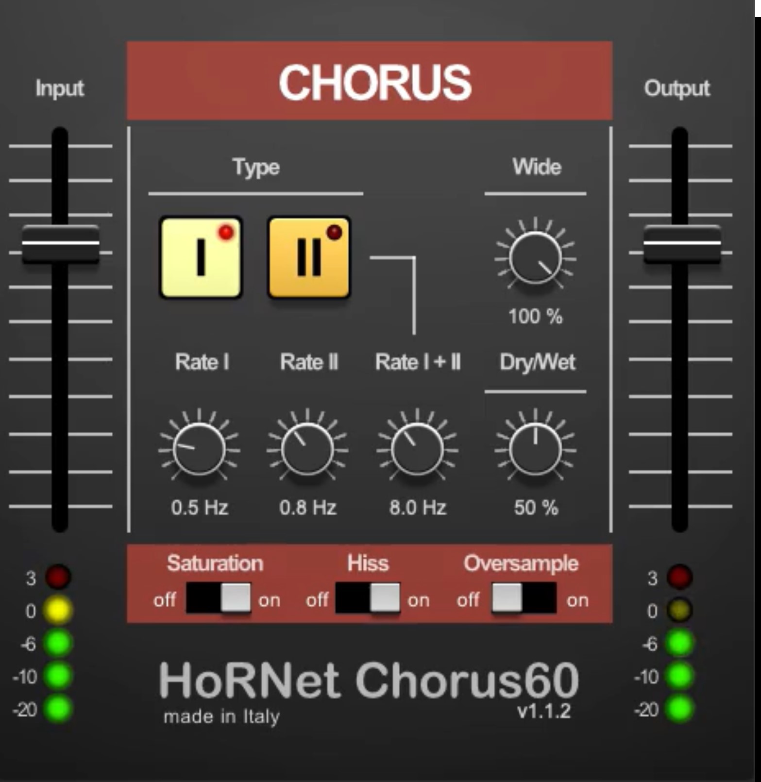Screen dimensions: 761x782
Task: Toggle the Saturation switch
Action: pyautogui.click(x=219, y=598)
